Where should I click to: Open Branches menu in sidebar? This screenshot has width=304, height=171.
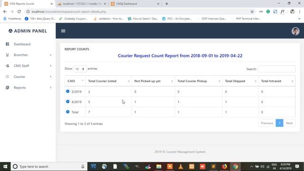(21, 55)
